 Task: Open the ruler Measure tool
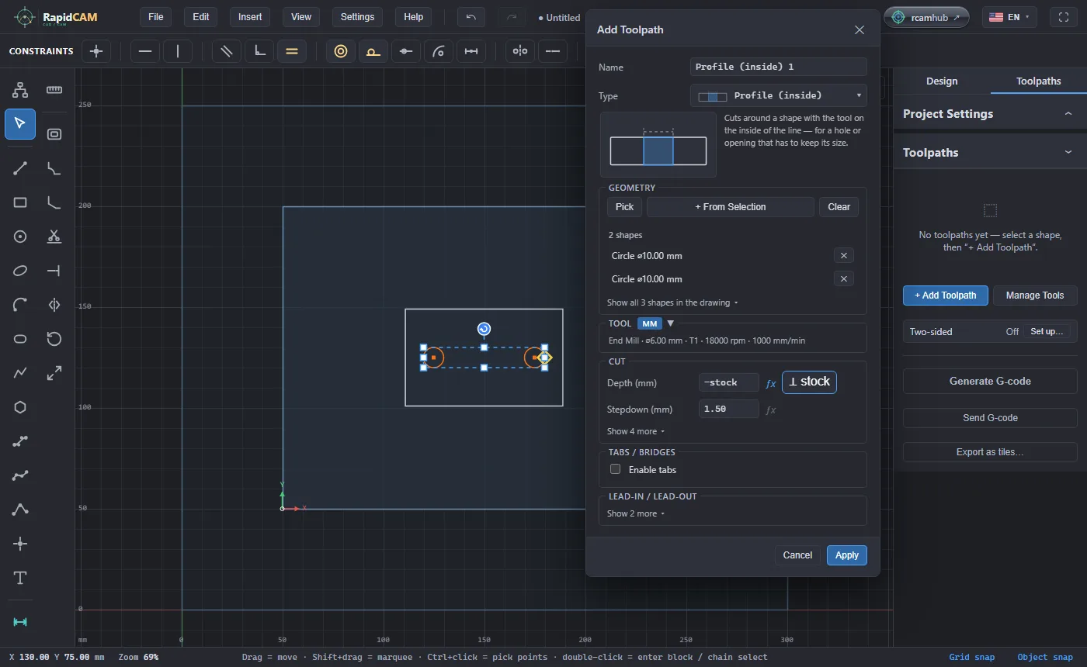(54, 90)
